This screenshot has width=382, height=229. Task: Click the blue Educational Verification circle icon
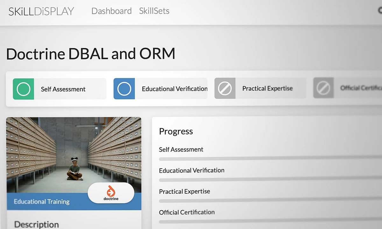coord(124,89)
